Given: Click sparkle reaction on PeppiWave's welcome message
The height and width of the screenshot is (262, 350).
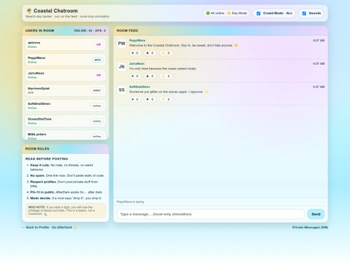Looking at the screenshot, I should pyautogui.click(x=166, y=53).
